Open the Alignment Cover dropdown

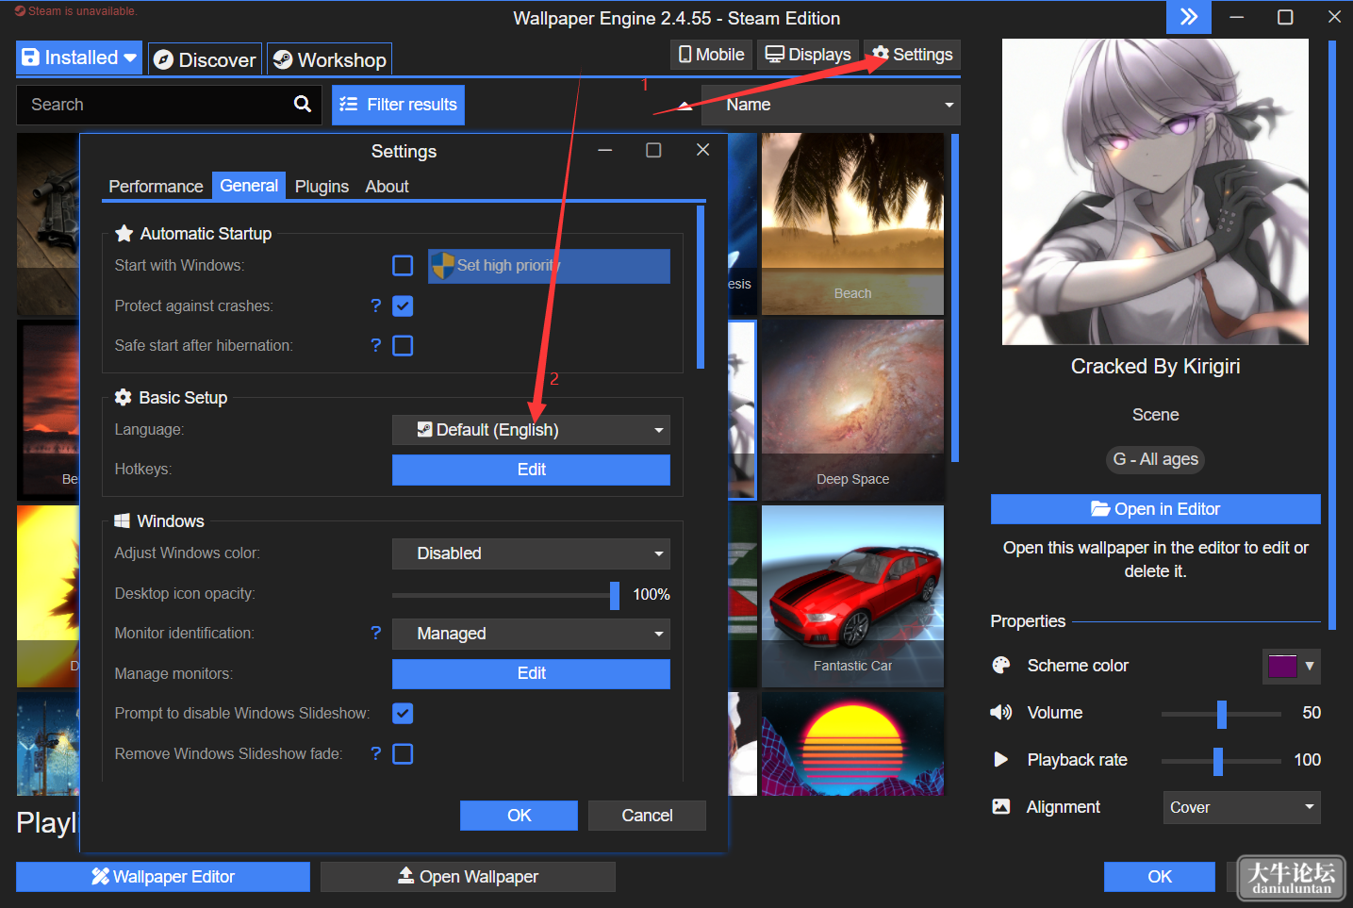click(x=1242, y=807)
